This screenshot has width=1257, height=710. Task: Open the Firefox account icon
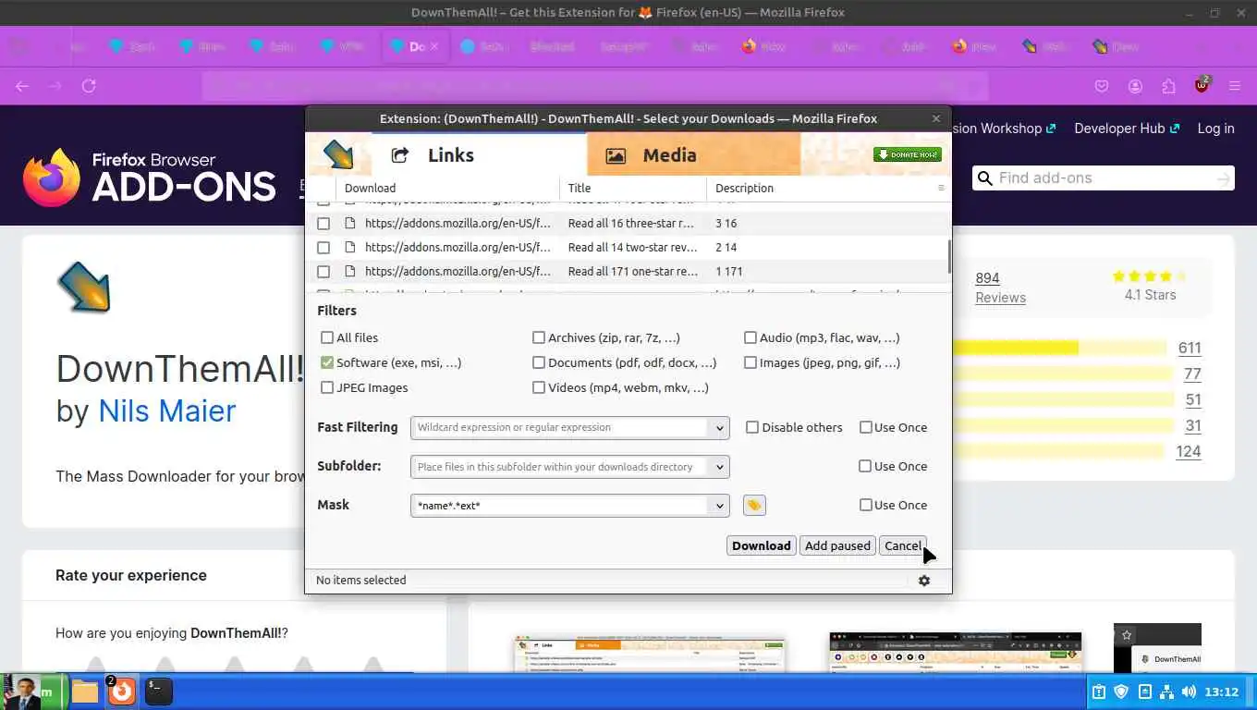pos(1135,86)
